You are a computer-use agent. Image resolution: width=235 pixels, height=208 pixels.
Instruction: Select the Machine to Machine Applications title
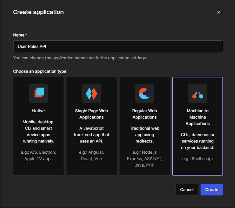click(x=197, y=117)
